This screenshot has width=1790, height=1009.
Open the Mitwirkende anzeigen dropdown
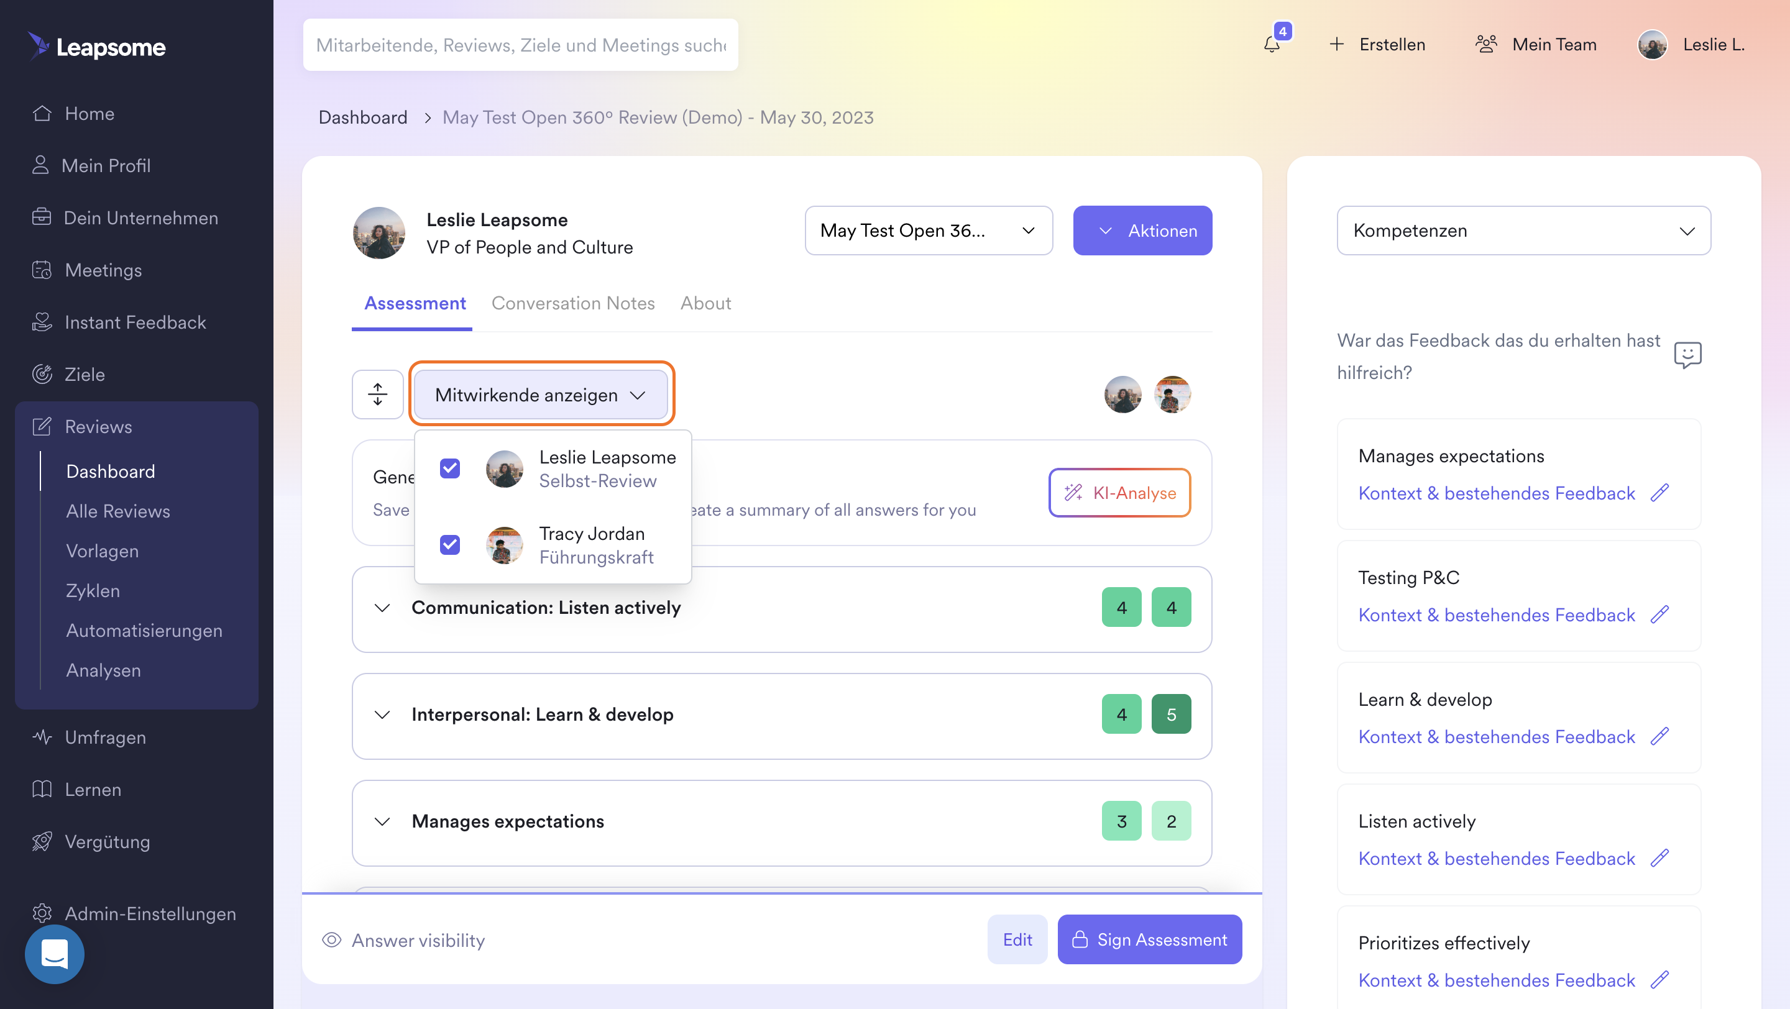coord(541,395)
